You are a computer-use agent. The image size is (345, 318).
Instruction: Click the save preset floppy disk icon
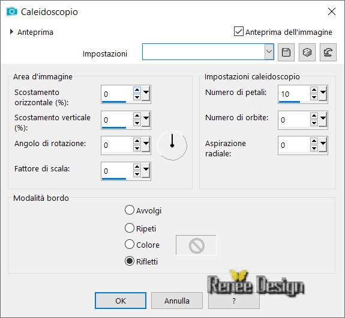(286, 52)
